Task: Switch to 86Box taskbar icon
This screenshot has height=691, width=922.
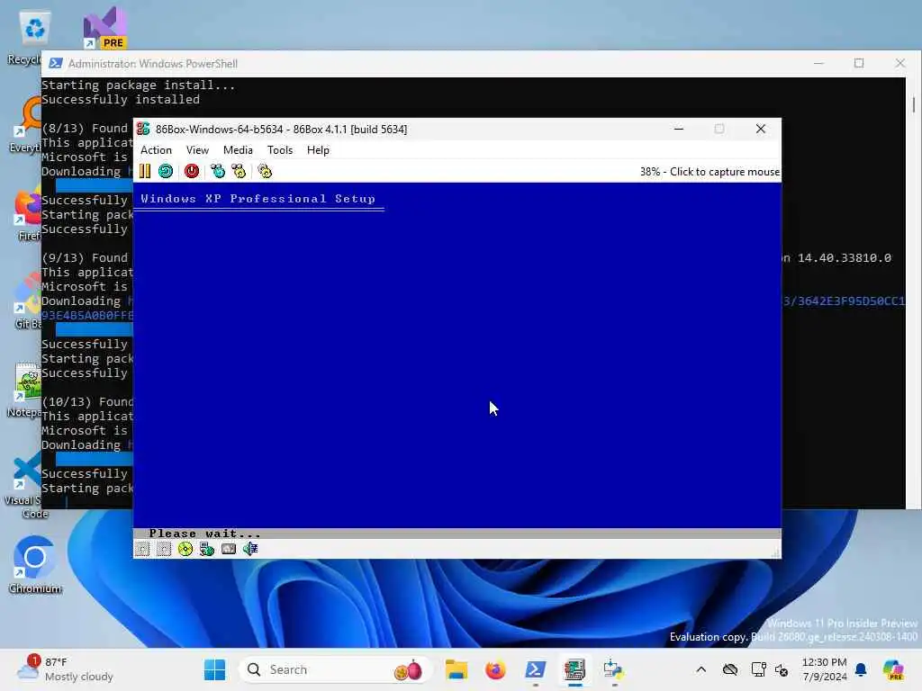Action: (x=574, y=669)
